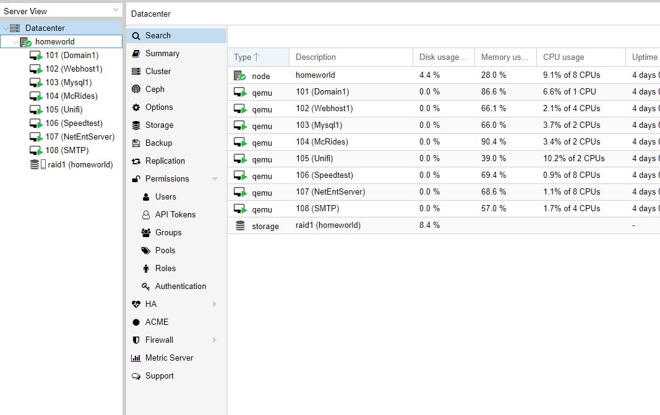Click the Storage stacked-disks icon
Image resolution: width=660 pixels, height=415 pixels.
[x=142, y=125]
